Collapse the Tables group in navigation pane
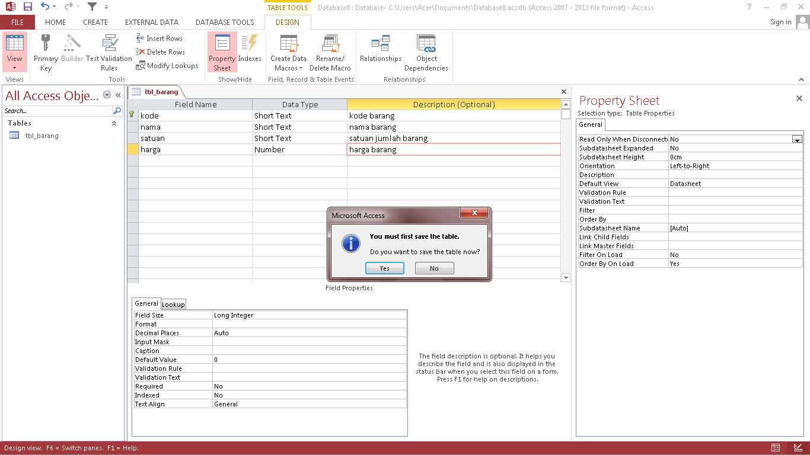 click(x=113, y=123)
